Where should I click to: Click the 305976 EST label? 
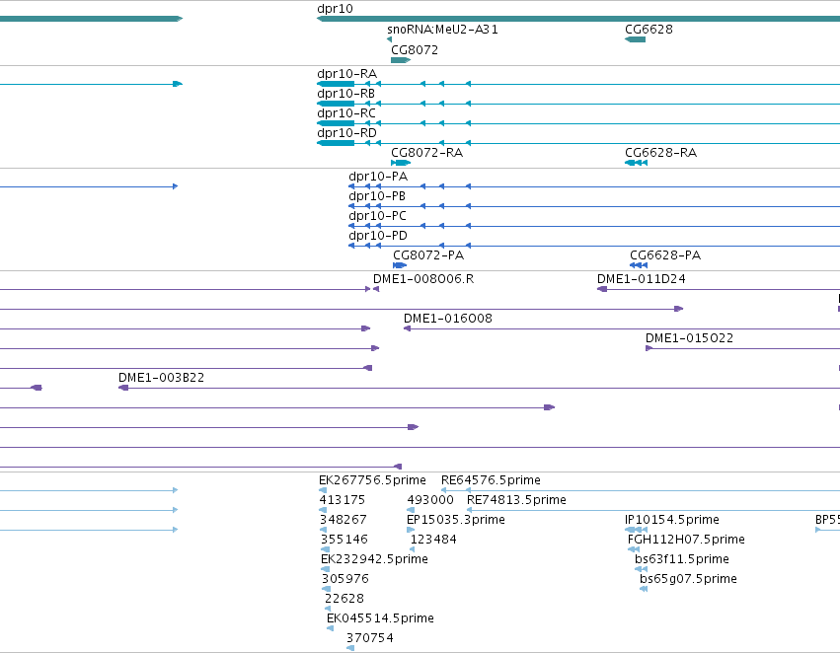[345, 580]
